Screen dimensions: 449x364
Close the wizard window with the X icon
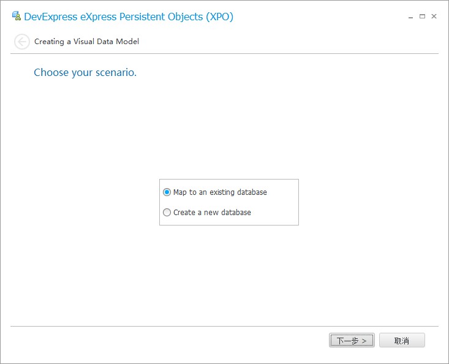[x=434, y=17]
